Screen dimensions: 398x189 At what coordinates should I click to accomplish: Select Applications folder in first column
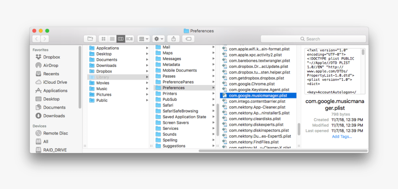coord(118,48)
